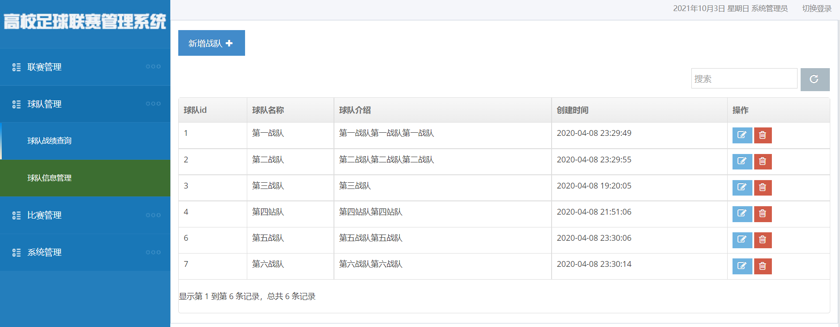Click the 第五战队第五战队 description cell
Screen dimensions: 840x327
click(442, 240)
